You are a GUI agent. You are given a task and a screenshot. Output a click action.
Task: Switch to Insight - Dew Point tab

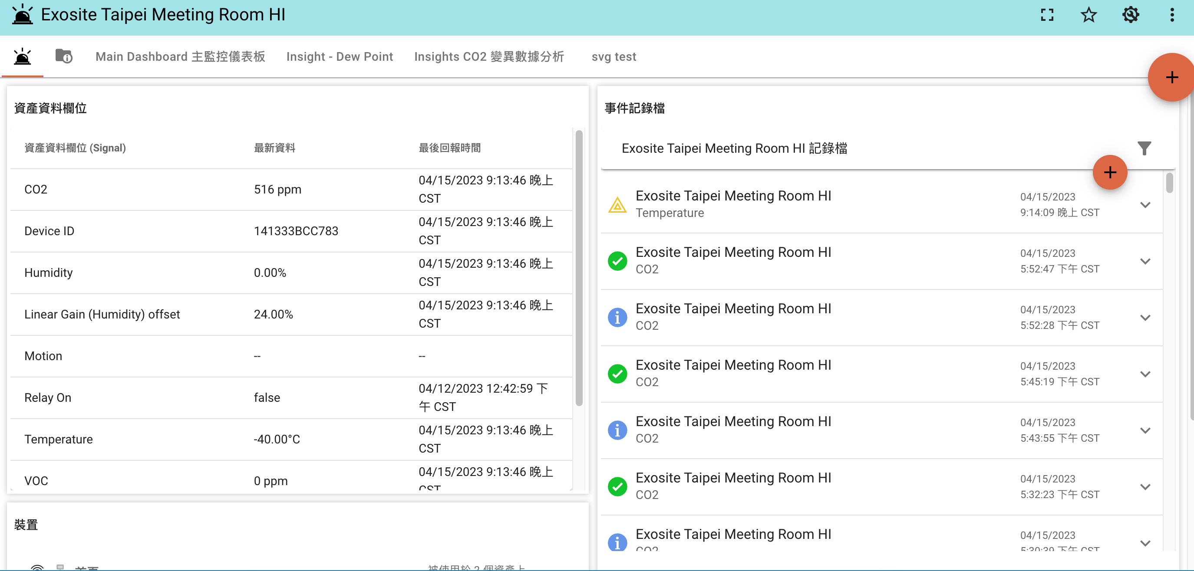[x=339, y=56]
